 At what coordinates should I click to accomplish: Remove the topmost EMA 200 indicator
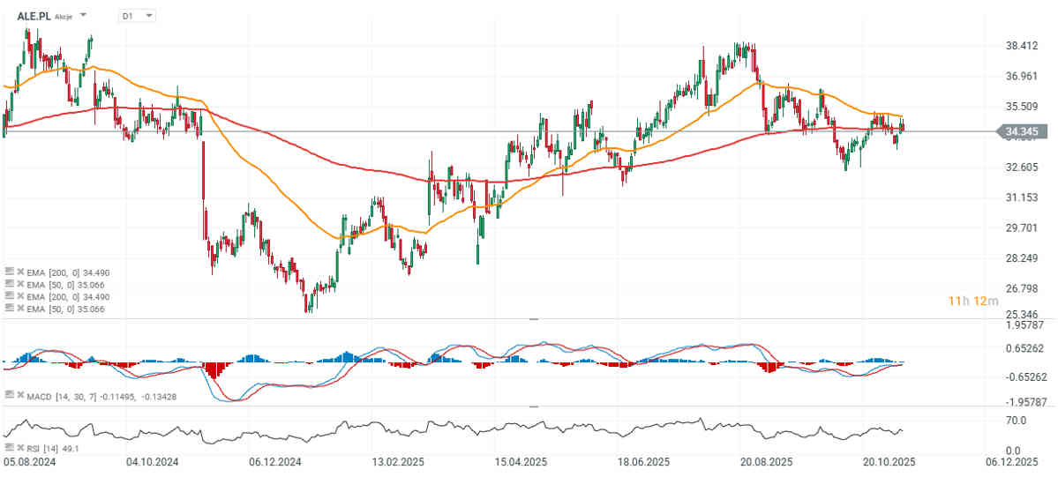click(19, 272)
